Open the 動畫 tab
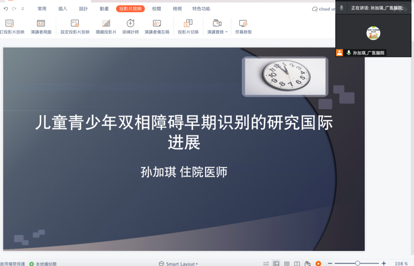Viewport: 414px width, 266px height. 104,9
